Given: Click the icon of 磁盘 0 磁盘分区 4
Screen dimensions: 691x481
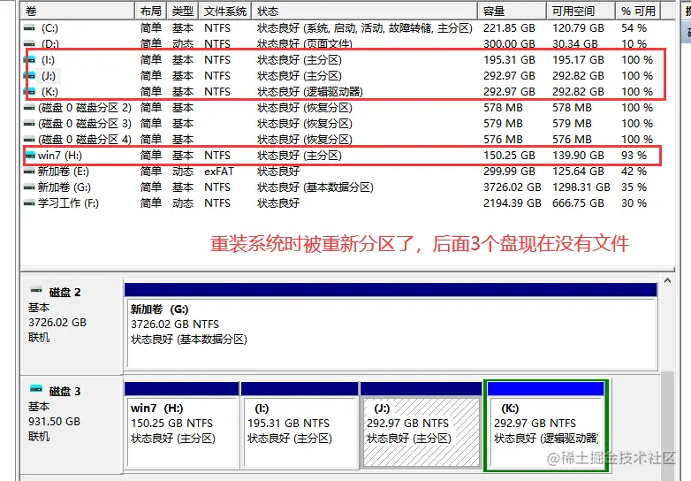Looking at the screenshot, I should [x=29, y=140].
